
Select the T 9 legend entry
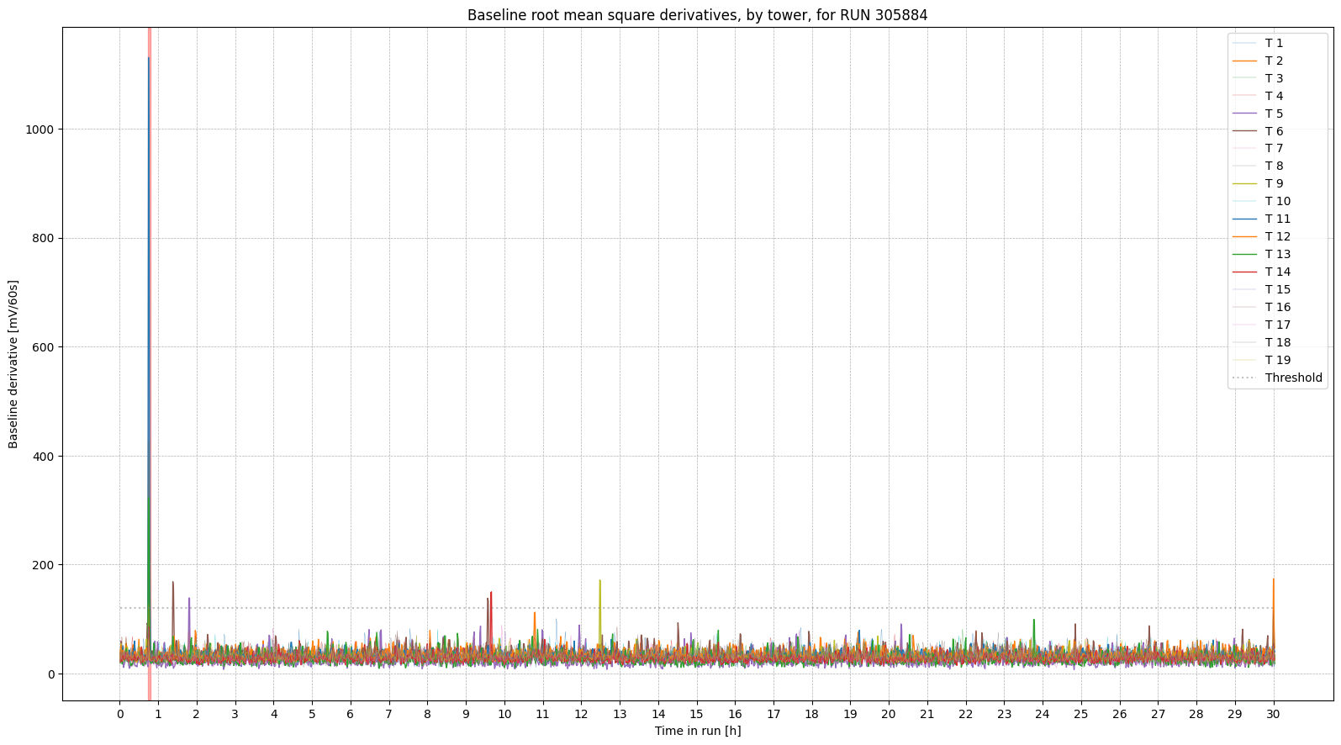(x=1274, y=183)
